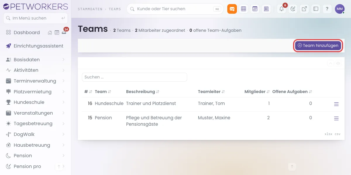This screenshot has width=351, height=175.
Task: Click the TEAMS breadcrumb
Action: (x=115, y=9)
